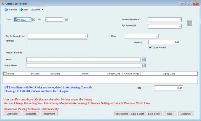
Task: Click Save & Close
Action: point(138,114)
